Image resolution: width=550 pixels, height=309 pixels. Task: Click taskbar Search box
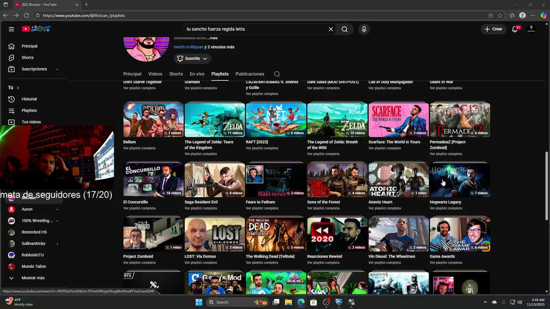(x=238, y=302)
